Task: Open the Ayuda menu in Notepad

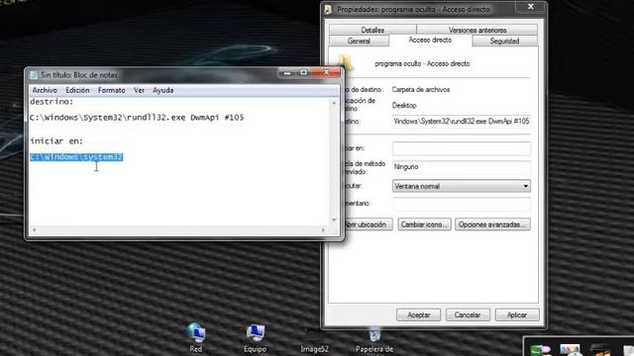Action: tap(162, 90)
